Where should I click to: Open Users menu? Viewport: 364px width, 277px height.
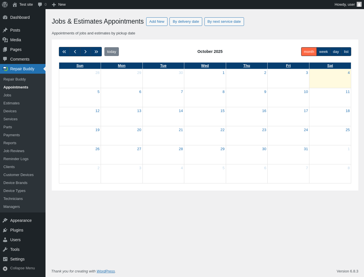click(x=23, y=240)
